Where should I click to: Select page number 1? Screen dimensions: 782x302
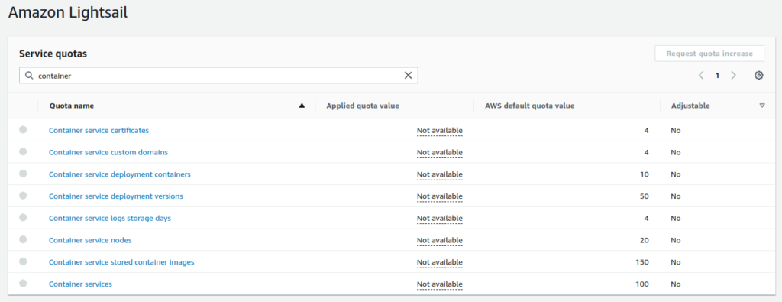(717, 76)
